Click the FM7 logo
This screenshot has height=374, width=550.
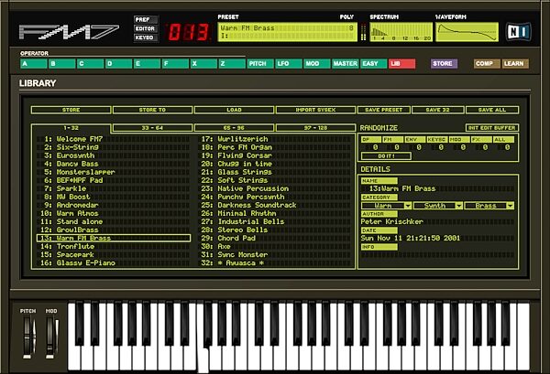click(x=69, y=32)
